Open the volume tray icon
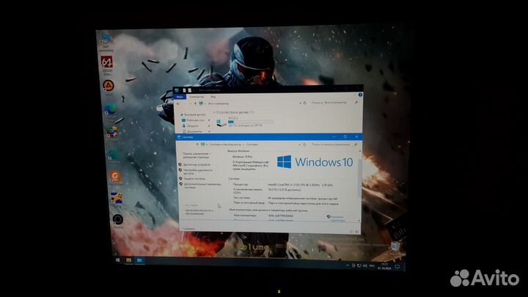Image resolution: width=528 pixels, height=297 pixels. (x=365, y=265)
